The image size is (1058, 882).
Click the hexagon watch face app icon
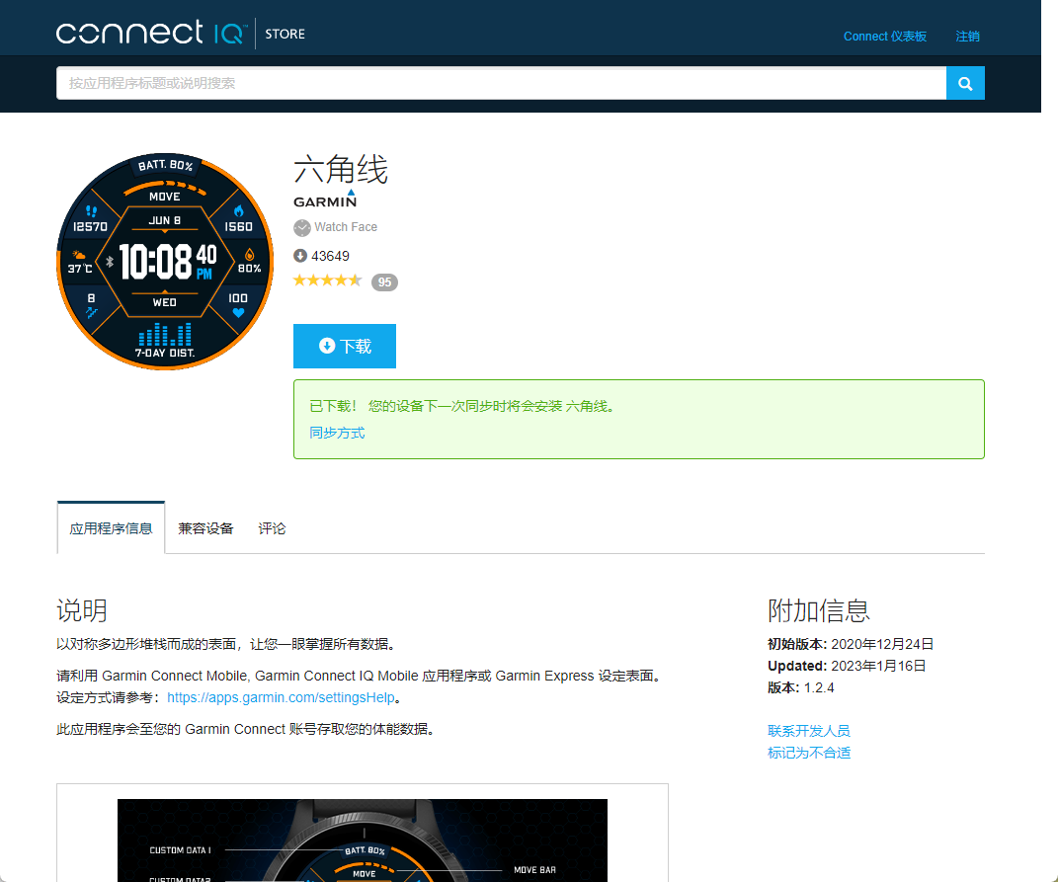click(x=164, y=262)
